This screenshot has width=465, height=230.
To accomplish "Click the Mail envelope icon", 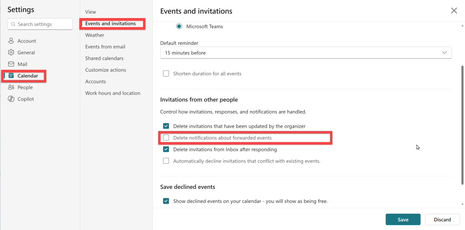I will pos(11,64).
